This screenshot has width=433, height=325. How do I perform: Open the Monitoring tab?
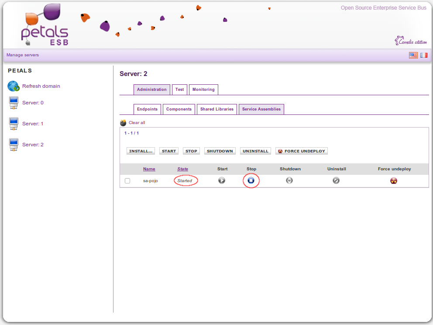(x=203, y=90)
